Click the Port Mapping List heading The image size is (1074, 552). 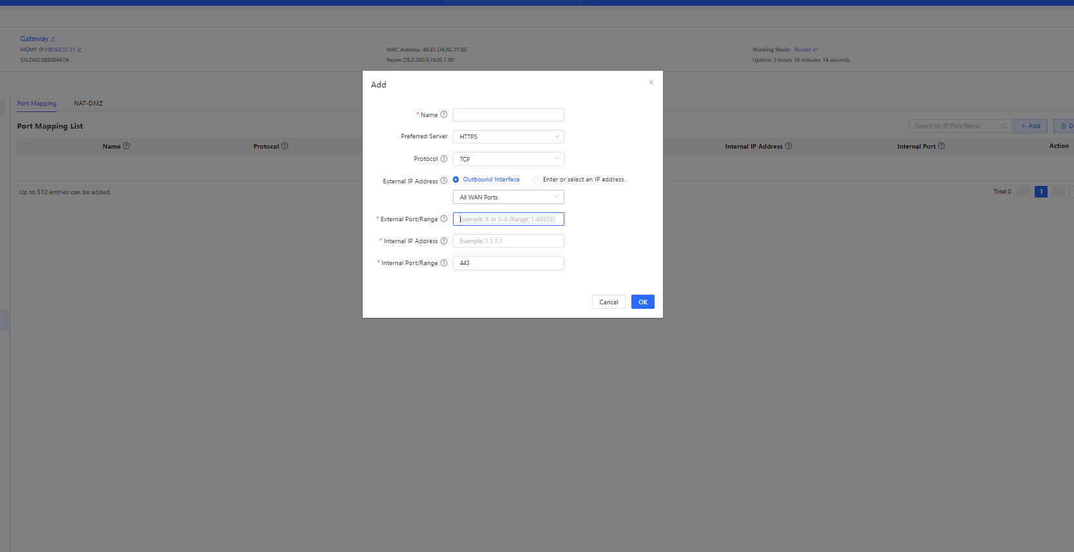coord(50,126)
